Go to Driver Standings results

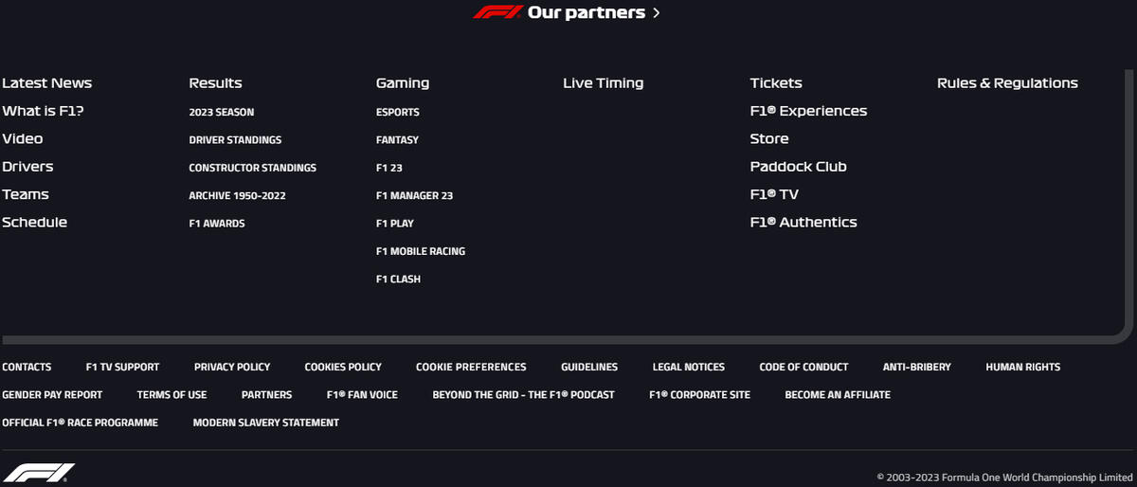click(x=235, y=140)
